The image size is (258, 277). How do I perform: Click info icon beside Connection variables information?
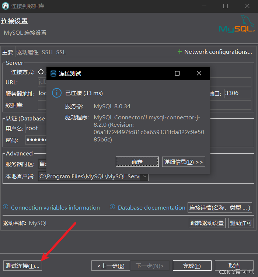click(6, 207)
